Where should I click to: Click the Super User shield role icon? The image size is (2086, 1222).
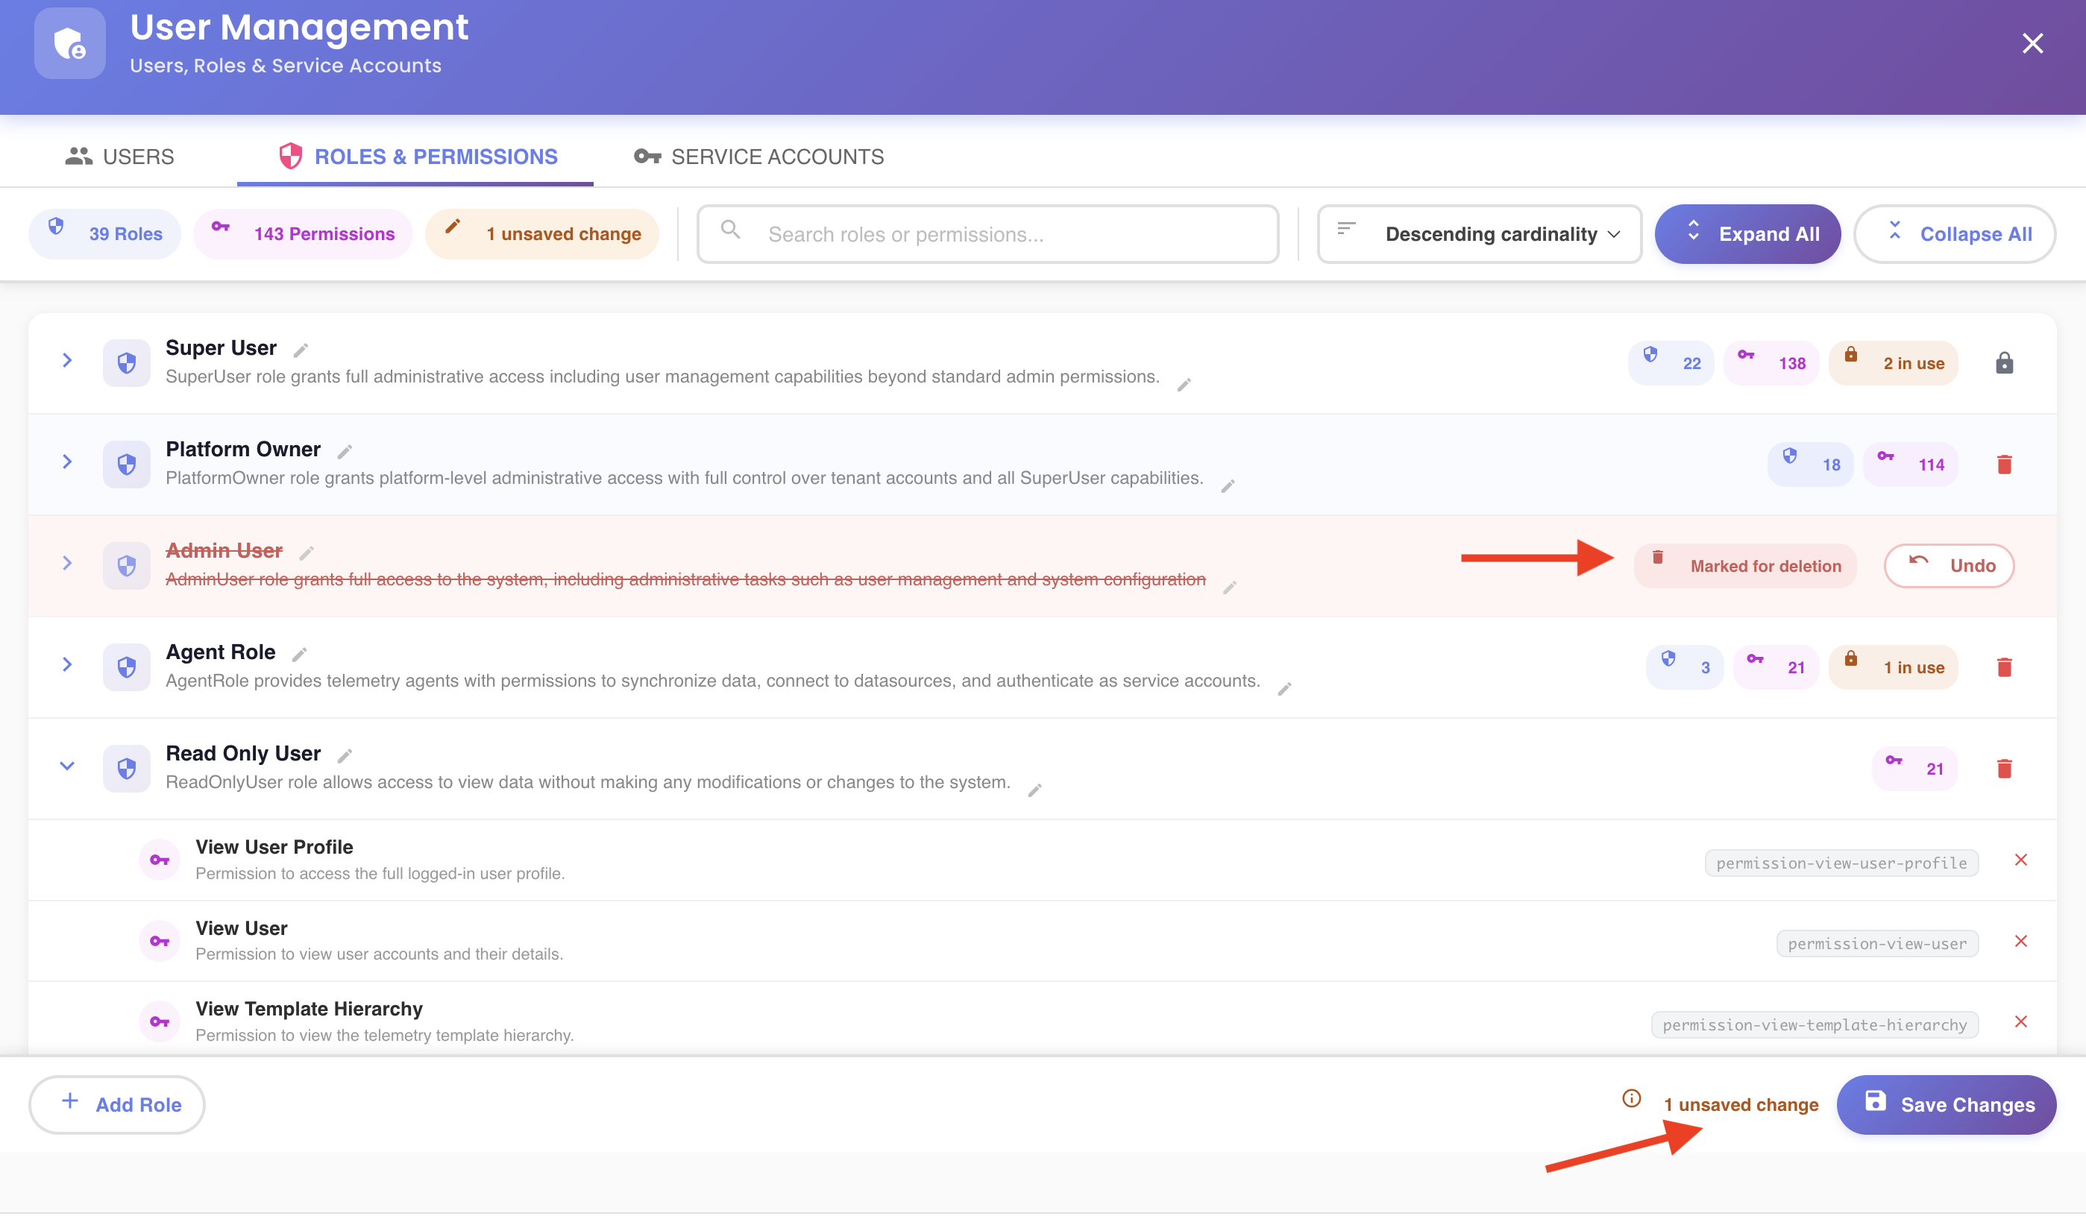tap(127, 363)
